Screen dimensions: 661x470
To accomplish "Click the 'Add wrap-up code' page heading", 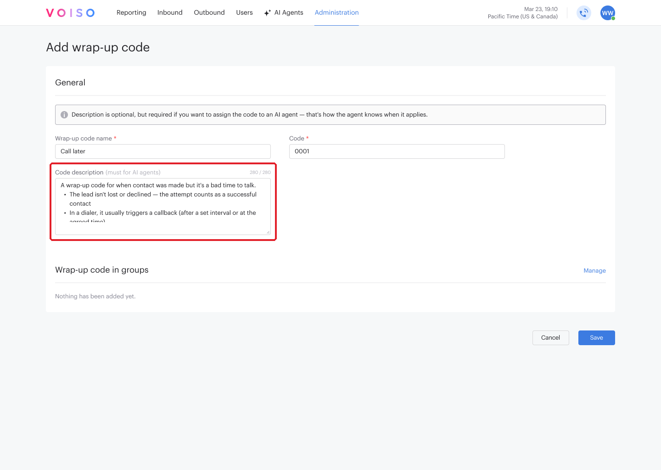I will tap(98, 47).
